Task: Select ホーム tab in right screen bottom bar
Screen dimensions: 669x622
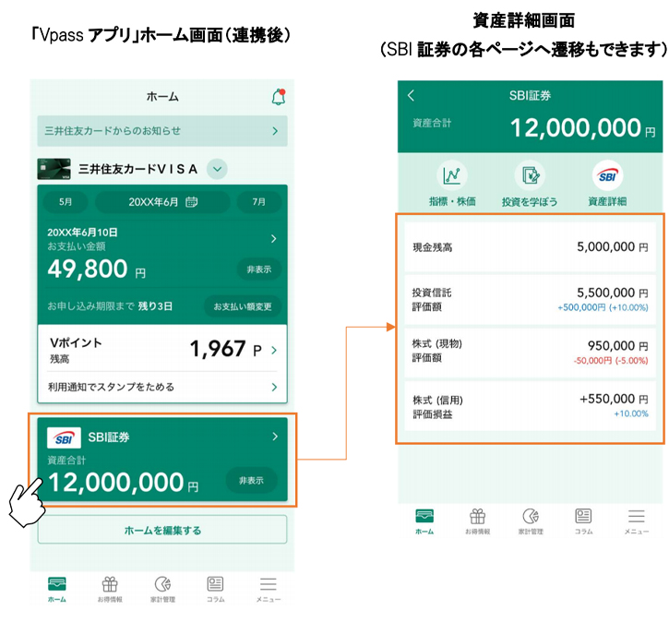Action: coord(424,521)
